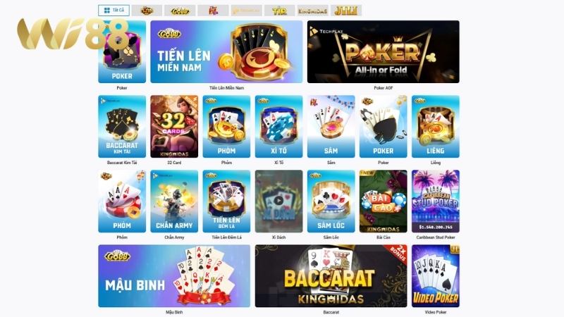The image size is (564, 317).
Task: Open the Caribbean Stud Poker tile
Action: pyautogui.click(x=436, y=201)
